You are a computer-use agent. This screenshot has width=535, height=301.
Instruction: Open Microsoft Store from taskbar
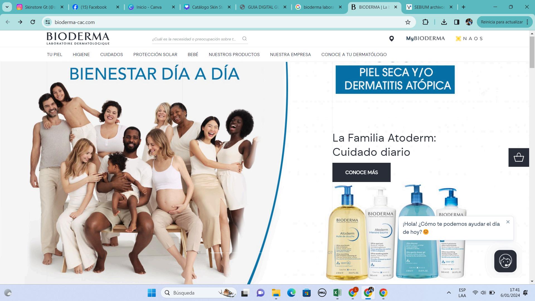point(307,293)
